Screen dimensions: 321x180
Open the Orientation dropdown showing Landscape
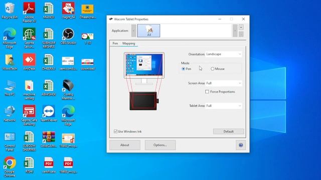pyautogui.click(x=224, y=54)
